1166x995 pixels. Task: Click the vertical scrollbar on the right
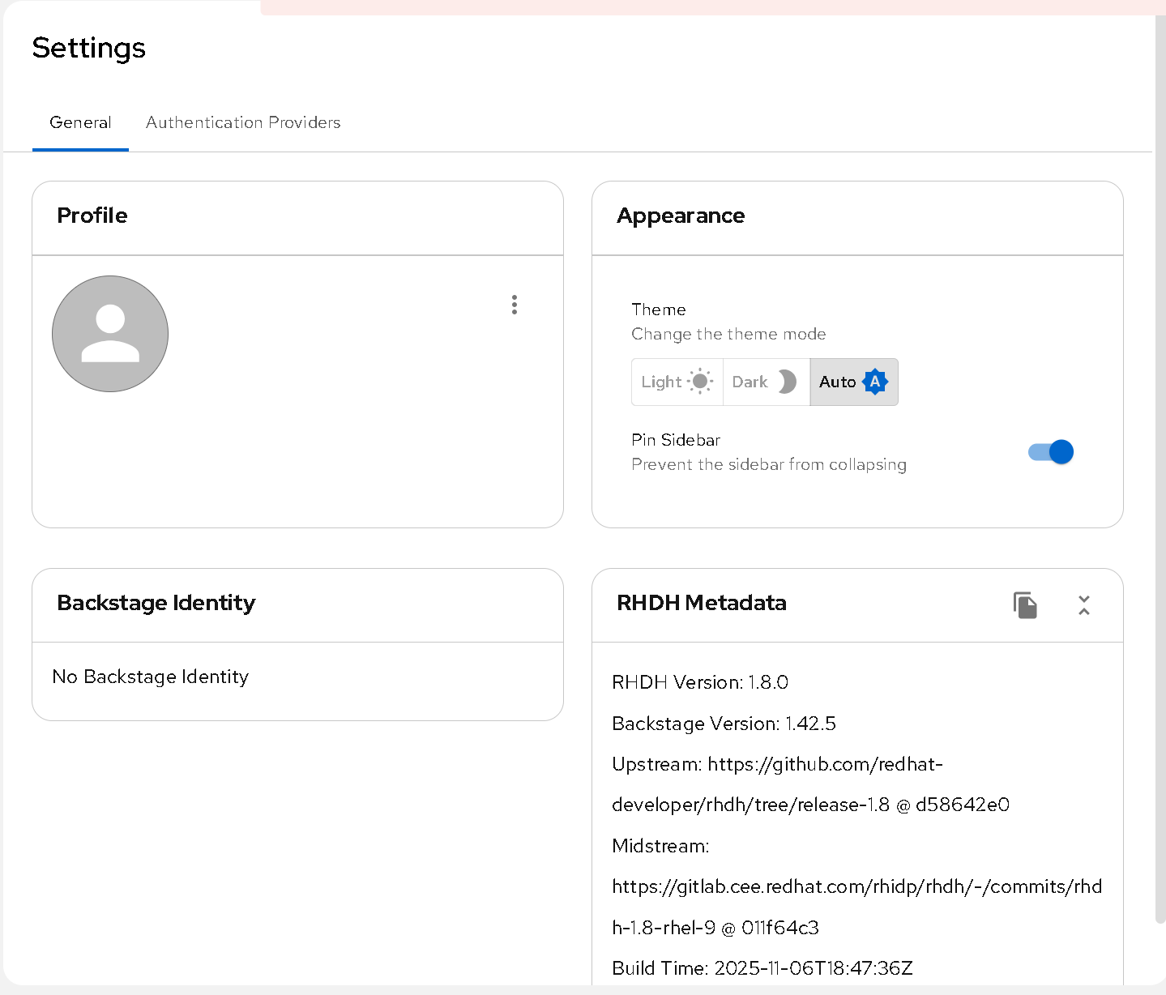pos(1160,486)
